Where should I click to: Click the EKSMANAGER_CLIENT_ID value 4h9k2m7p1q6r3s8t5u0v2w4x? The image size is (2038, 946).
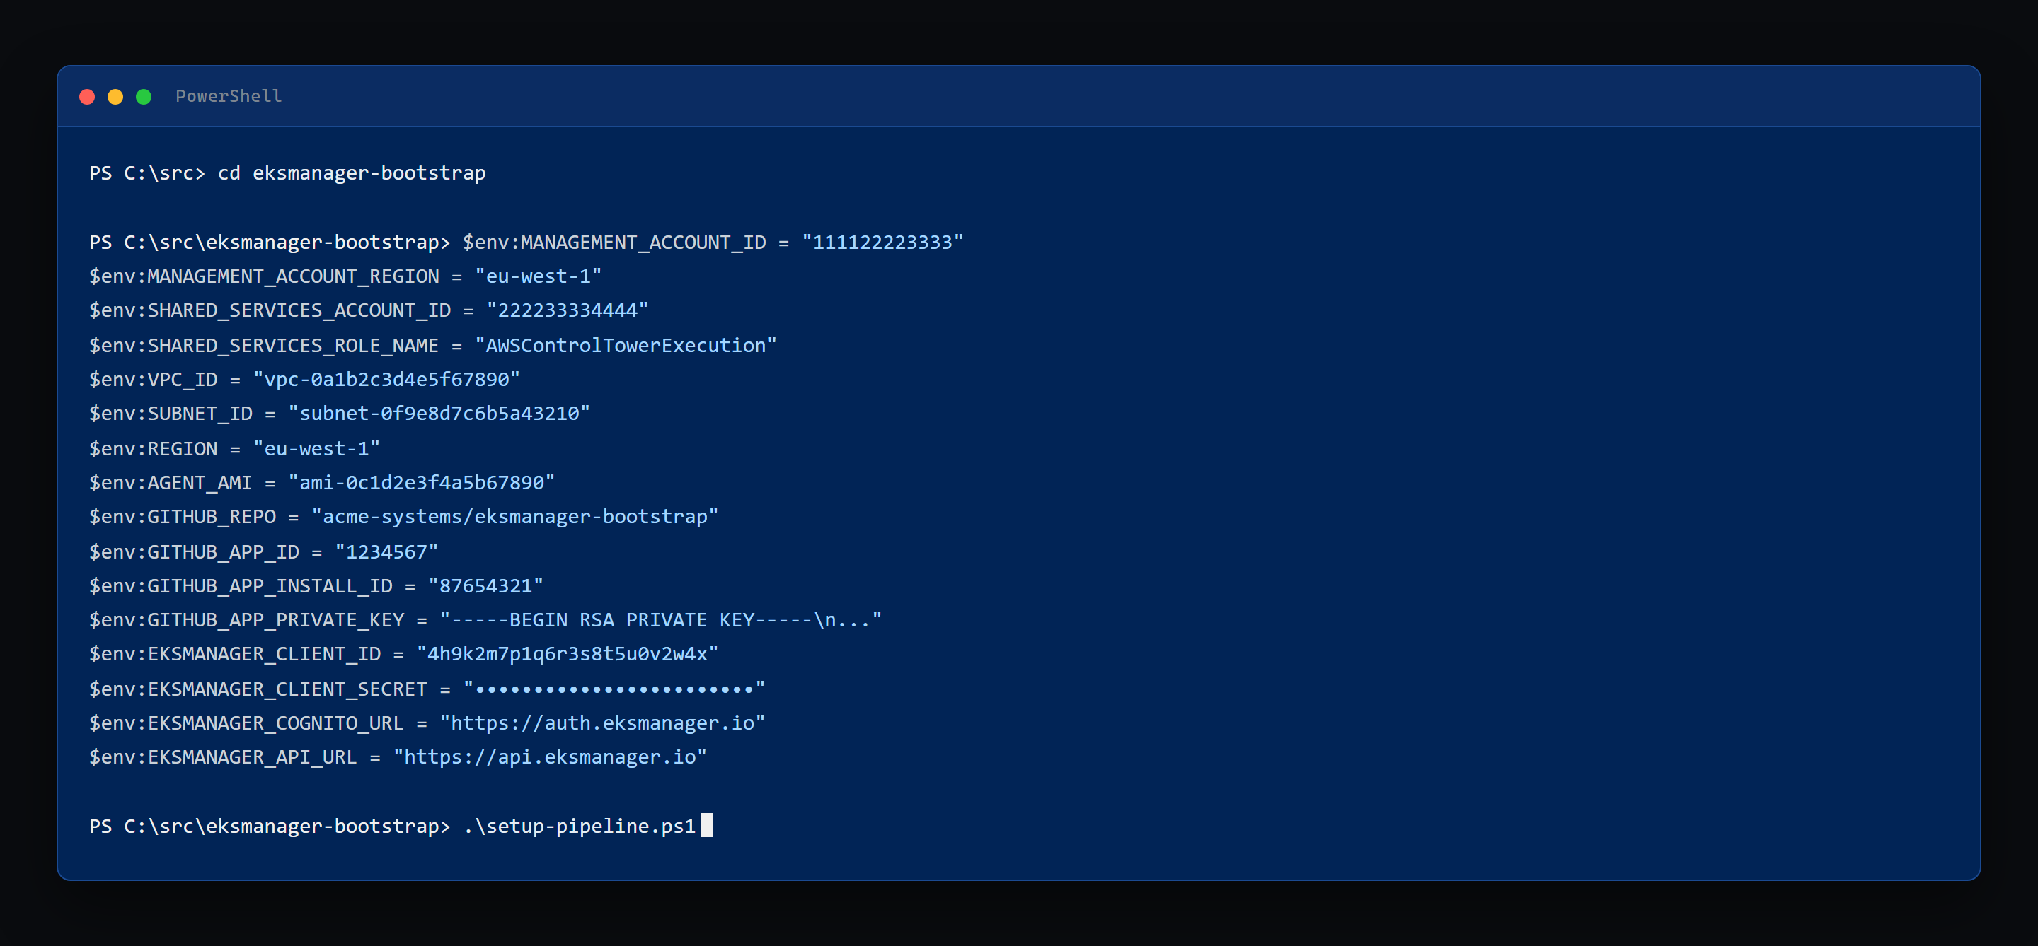click(568, 655)
